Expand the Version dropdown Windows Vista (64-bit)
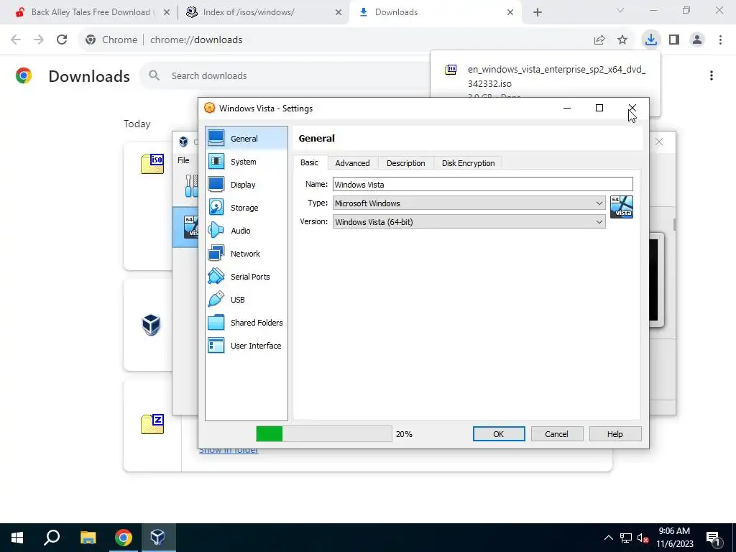This screenshot has width=736, height=552. [469, 222]
